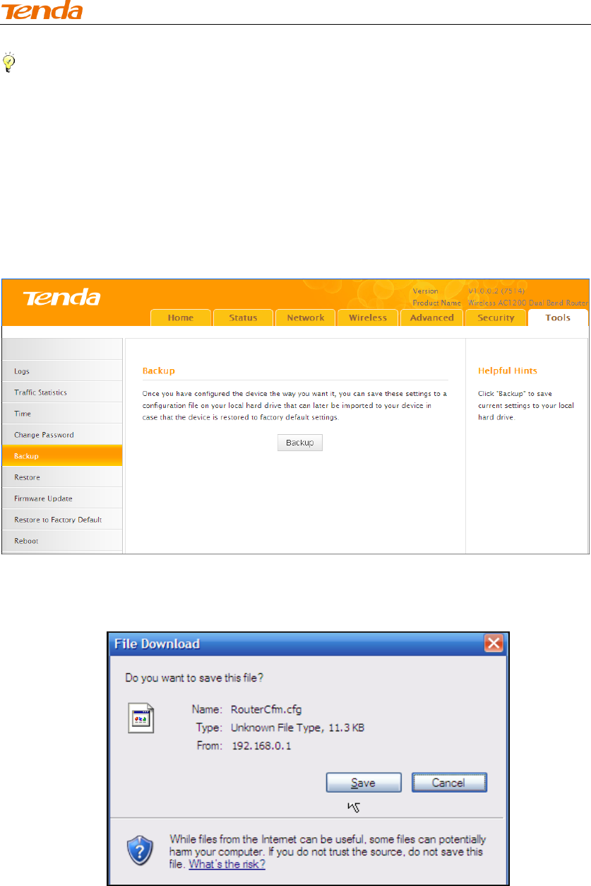Image resolution: width=591 pixels, height=886 pixels.
Task: Click the blue security shield icon
Action: 140,849
